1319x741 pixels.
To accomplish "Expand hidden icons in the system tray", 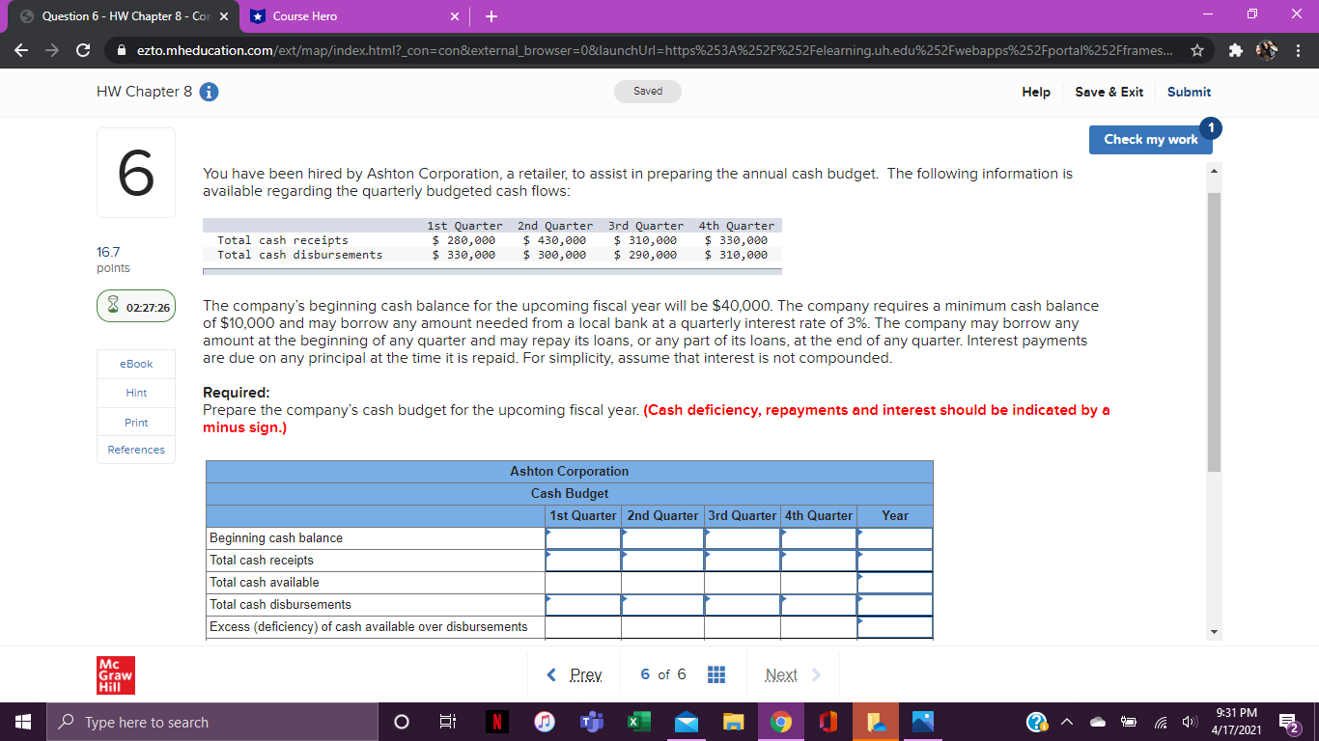I will (x=1066, y=721).
